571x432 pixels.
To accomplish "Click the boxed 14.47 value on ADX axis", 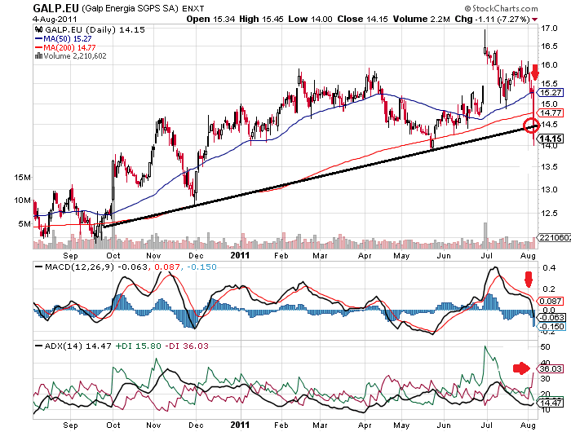I will (x=551, y=403).
